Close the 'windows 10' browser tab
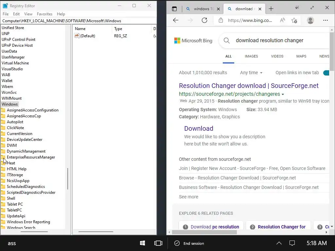 (x=218, y=9)
